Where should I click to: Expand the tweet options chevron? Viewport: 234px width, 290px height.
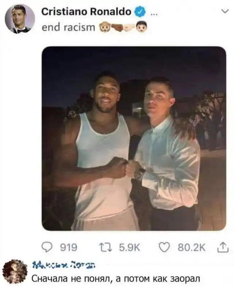225,11
